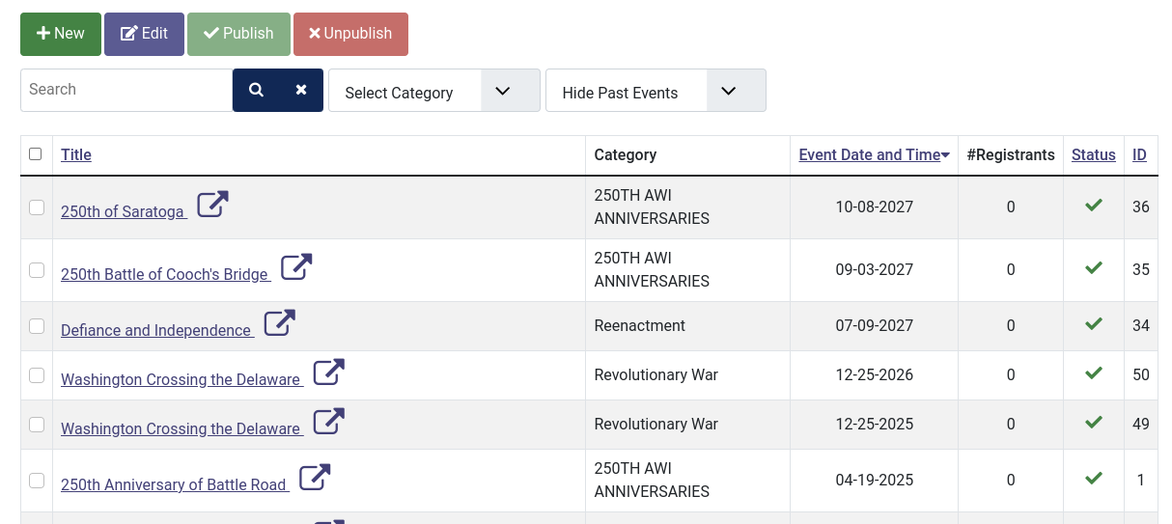The height and width of the screenshot is (524, 1172).
Task: Select Defiance and Independence row checkbox
Action: coord(37,326)
